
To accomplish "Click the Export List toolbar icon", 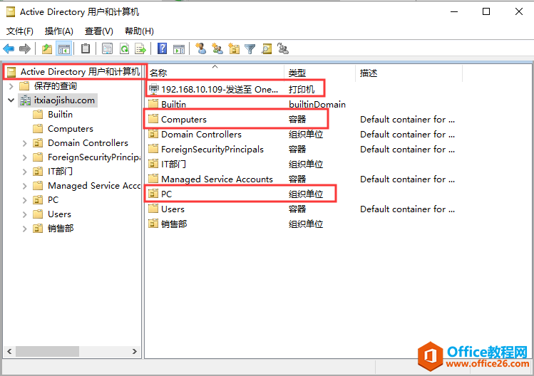I will (140, 48).
